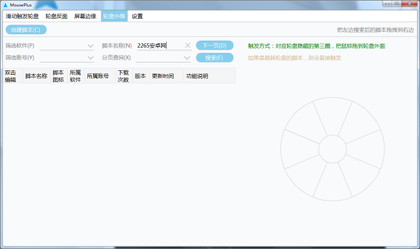Image resolution: width=420 pixels, height=249 pixels.
Task: Open the 滑动触发轮盘 tab
Action: 22,16
